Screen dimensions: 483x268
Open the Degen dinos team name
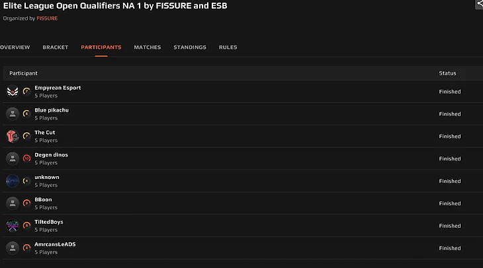(x=51, y=155)
